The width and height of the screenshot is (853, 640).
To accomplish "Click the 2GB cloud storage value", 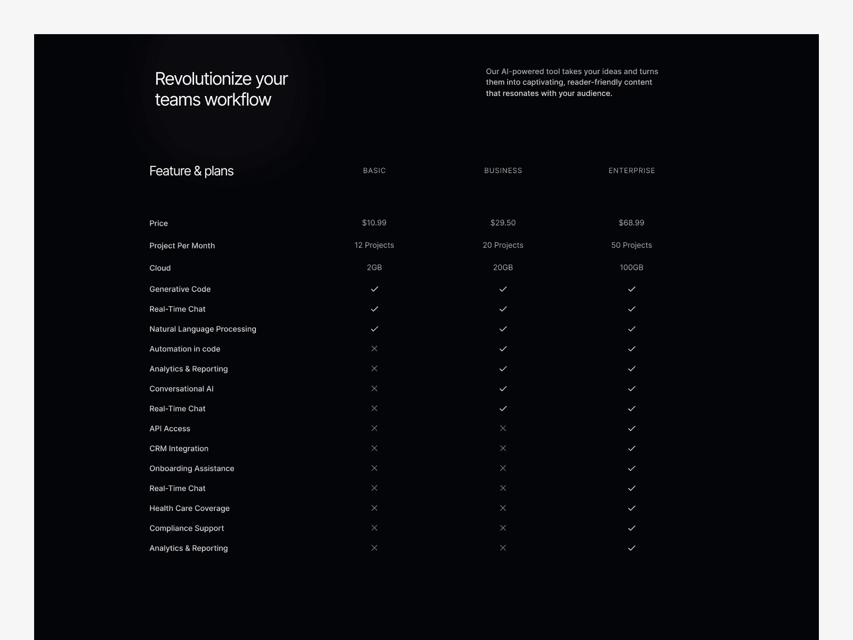I will point(374,268).
